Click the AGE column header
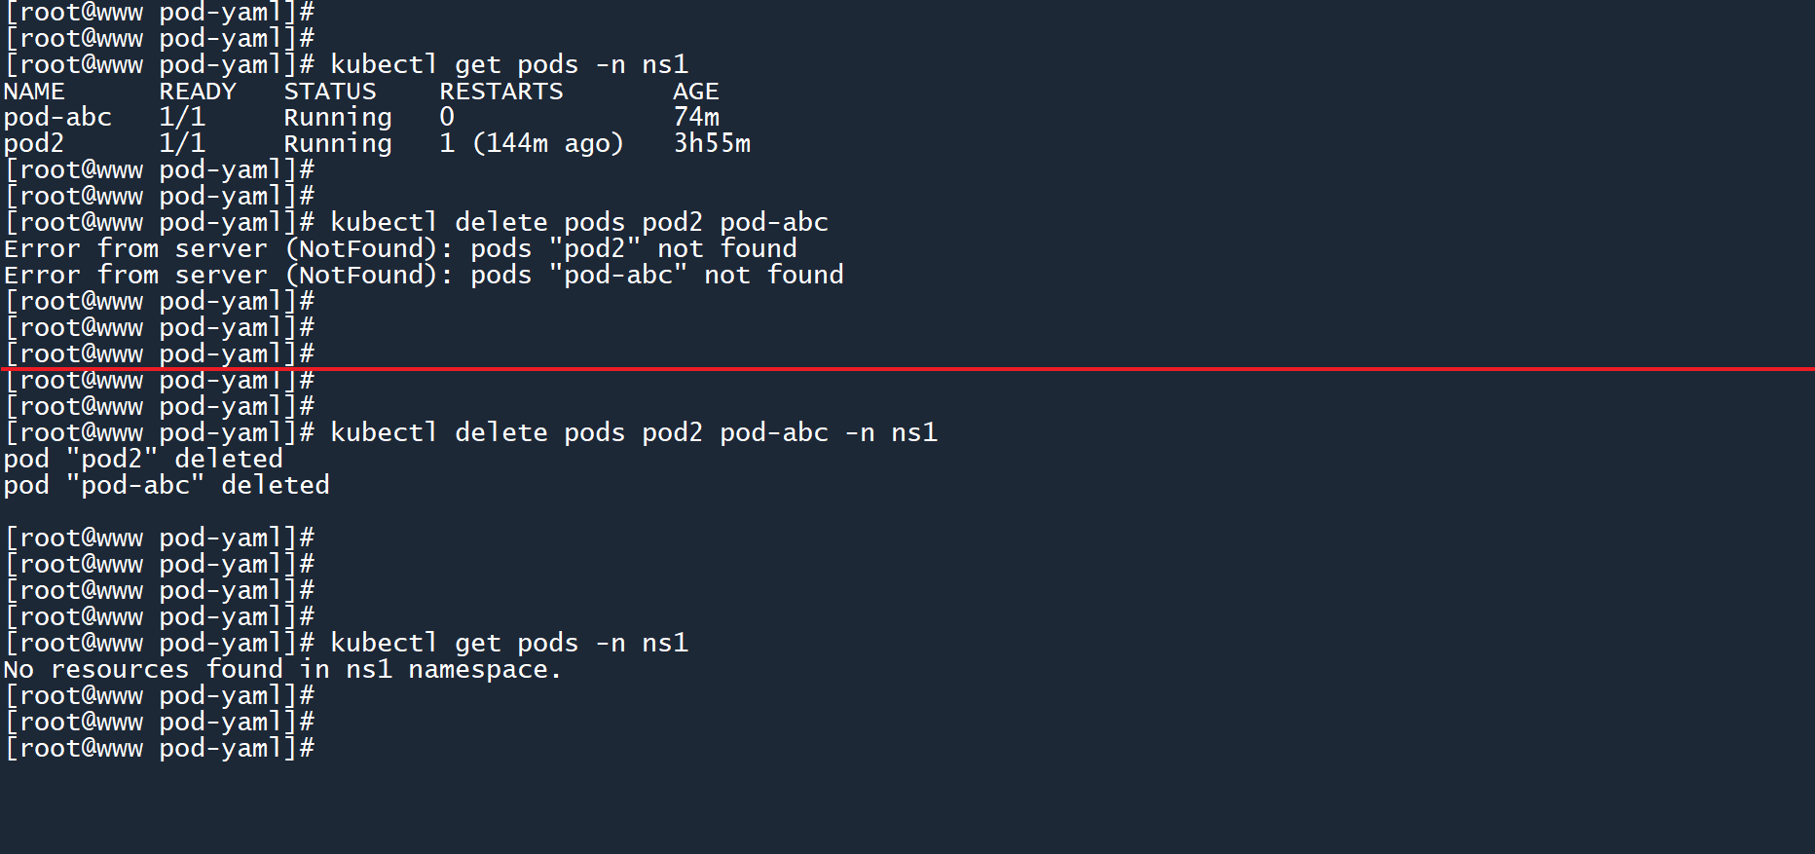The image size is (1815, 854). (695, 92)
